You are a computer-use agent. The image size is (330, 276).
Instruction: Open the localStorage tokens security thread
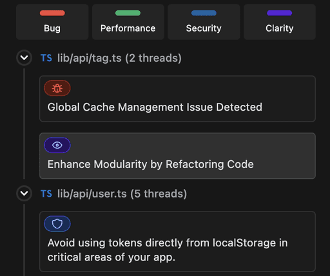pyautogui.click(x=177, y=241)
